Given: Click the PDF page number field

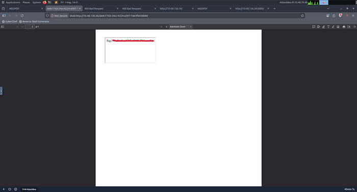Looking at the screenshot, I should coord(30,27).
